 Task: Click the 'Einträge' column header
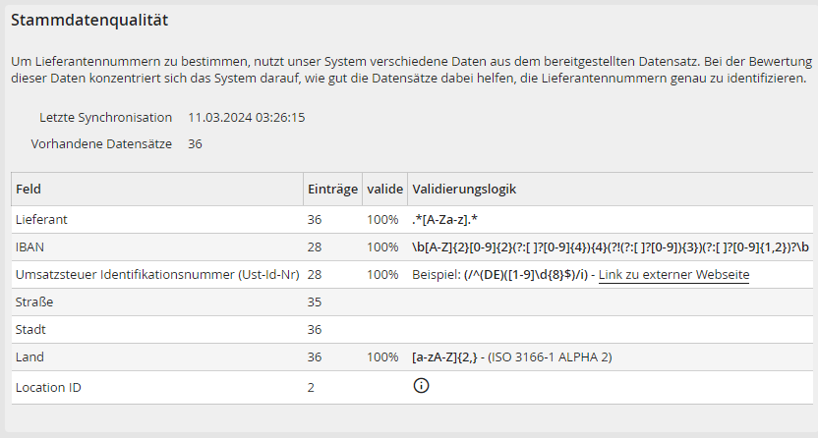click(x=333, y=190)
